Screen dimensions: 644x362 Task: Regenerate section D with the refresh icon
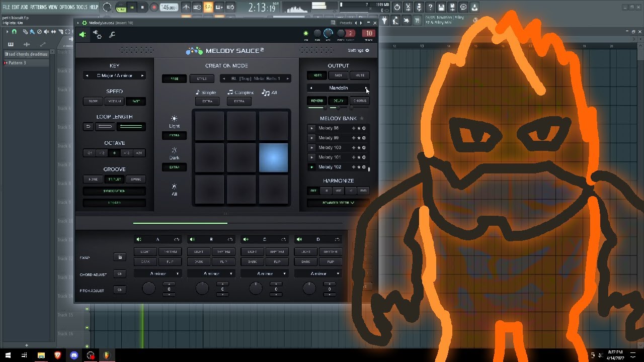click(337, 239)
